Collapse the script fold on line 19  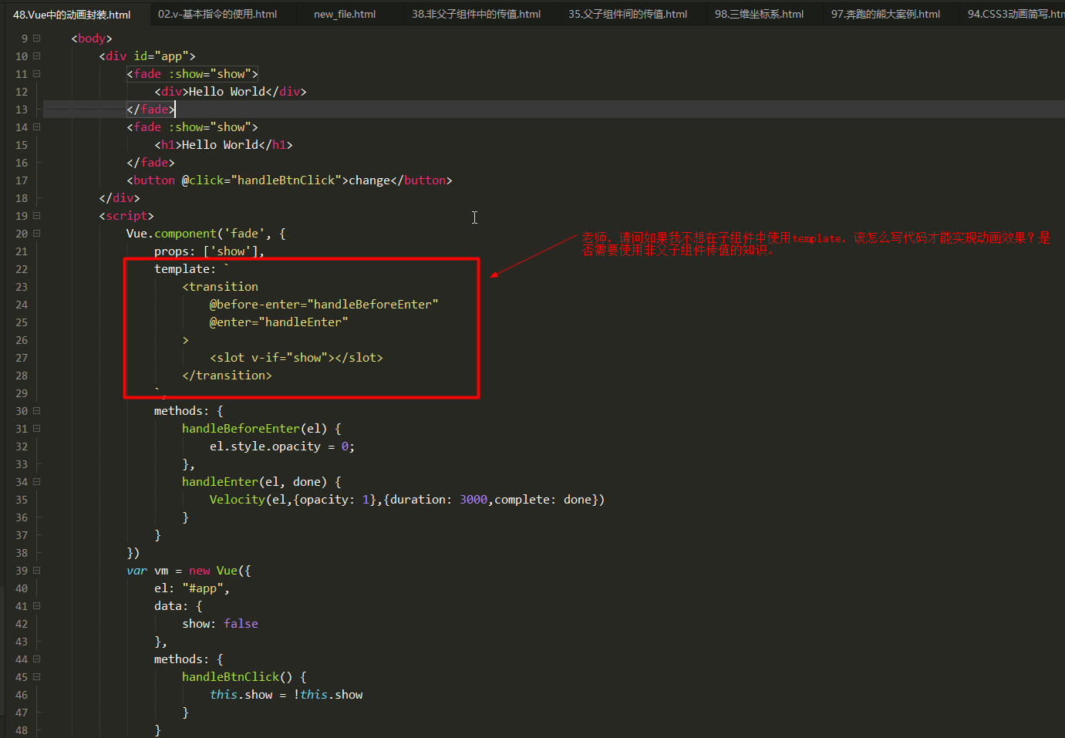point(36,215)
